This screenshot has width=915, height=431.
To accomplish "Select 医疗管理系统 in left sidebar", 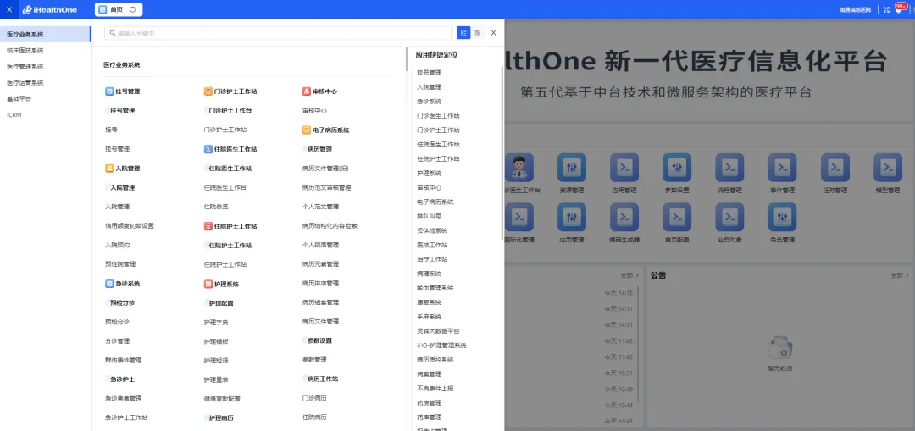I will [46, 67].
